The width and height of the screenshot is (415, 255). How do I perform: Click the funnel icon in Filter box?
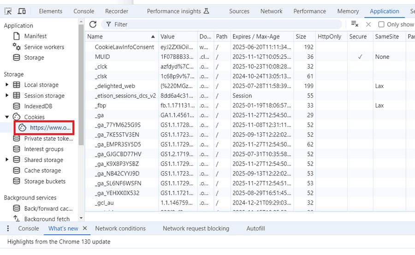(x=108, y=24)
